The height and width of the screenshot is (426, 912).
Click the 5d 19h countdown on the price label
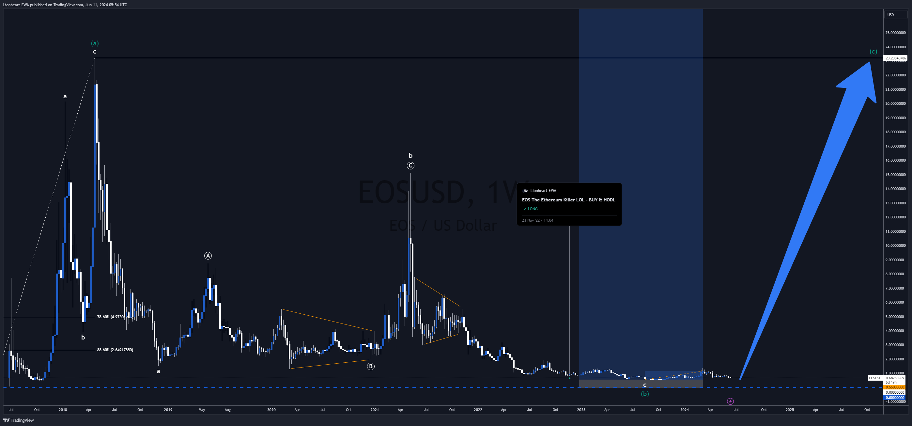pos(891,383)
